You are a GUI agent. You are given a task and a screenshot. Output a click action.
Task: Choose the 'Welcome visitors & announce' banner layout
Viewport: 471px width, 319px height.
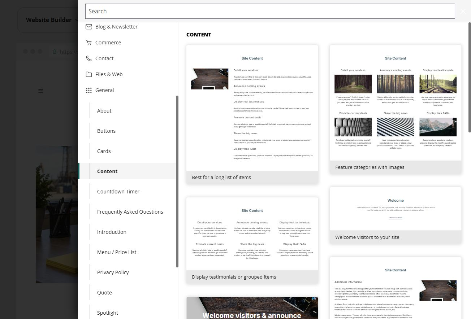click(x=252, y=308)
